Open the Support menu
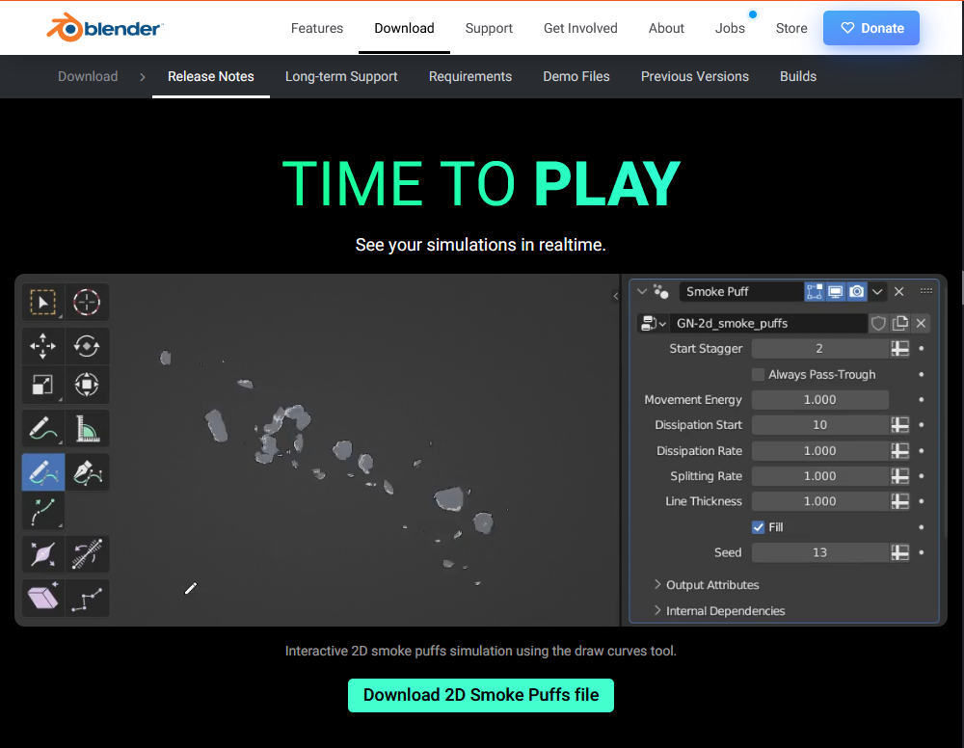The image size is (964, 748). tap(489, 28)
